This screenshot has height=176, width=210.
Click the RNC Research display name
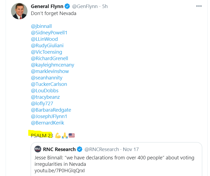coord(59,149)
